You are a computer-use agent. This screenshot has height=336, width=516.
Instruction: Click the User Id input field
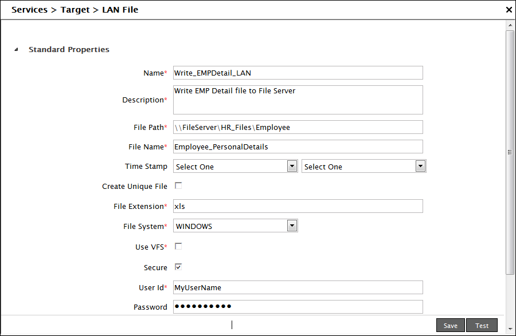[x=298, y=287]
